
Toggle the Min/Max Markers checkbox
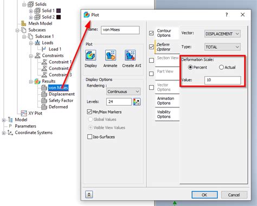(89, 112)
